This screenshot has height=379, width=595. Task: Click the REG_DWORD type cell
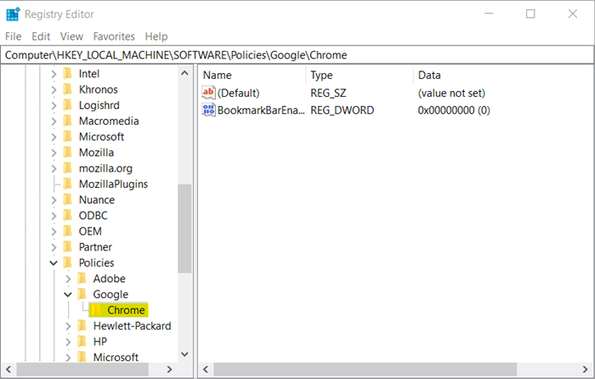pos(343,110)
